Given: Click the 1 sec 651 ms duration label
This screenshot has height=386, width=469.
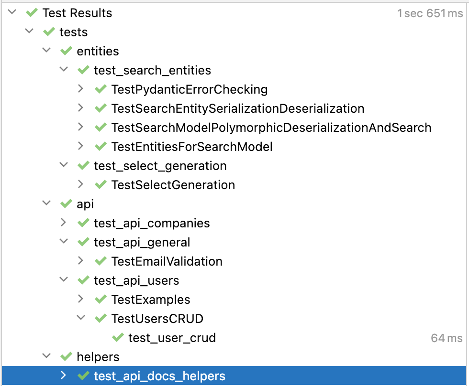Looking at the screenshot, I should click(431, 13).
